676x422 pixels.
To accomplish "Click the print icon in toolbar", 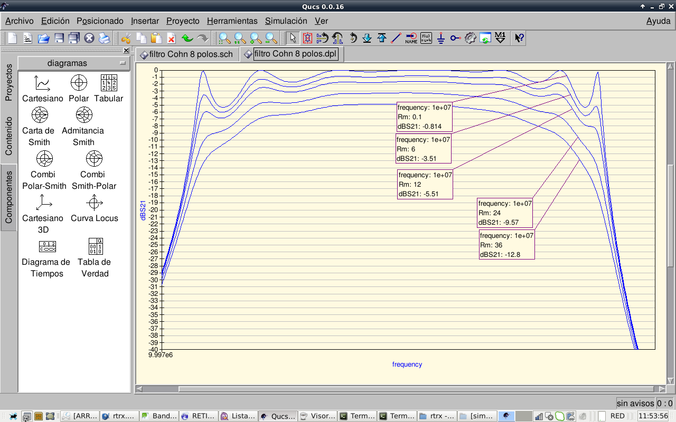I will (x=104, y=38).
